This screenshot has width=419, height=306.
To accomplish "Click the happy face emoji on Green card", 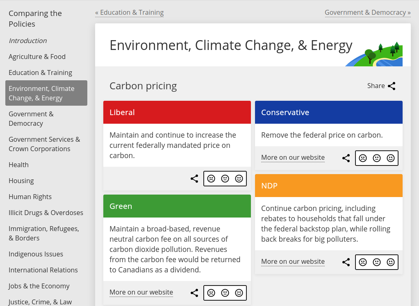I will coord(239,292).
